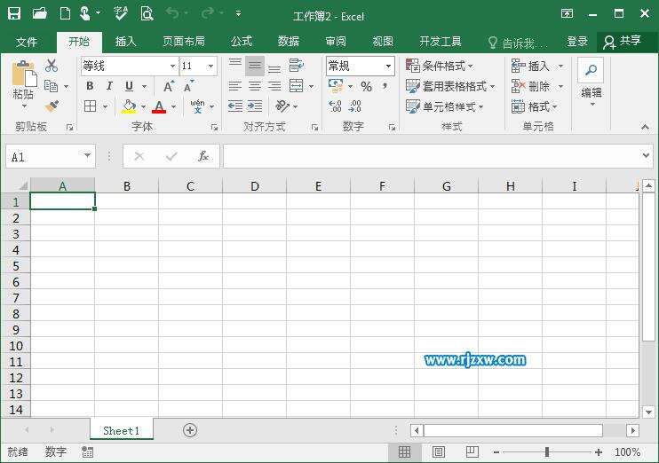659x463 pixels.
Task: Switch to 公式 tab
Action: click(242, 41)
